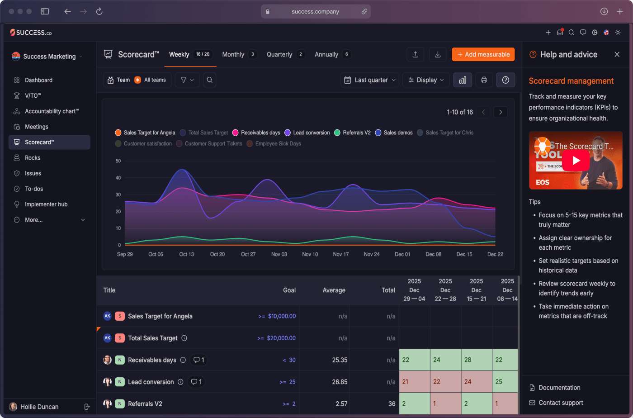Toggle the Total Sales Target legend series
The image size is (633, 418).
204,133
